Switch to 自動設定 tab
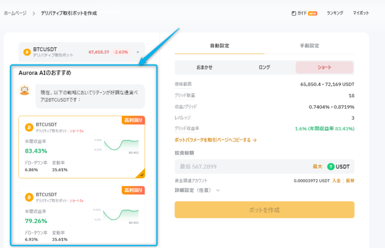The height and width of the screenshot is (248, 385). 220,46
